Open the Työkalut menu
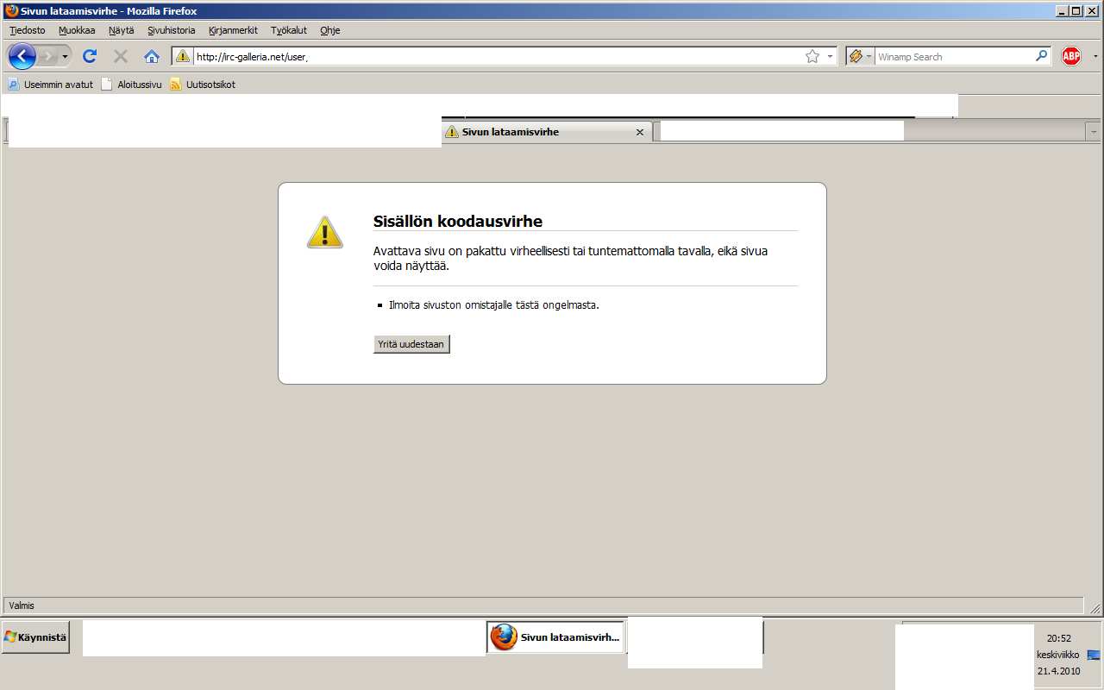1104x690 pixels. click(289, 30)
